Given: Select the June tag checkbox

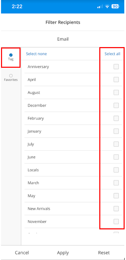Looking at the screenshot, I should (116, 157).
